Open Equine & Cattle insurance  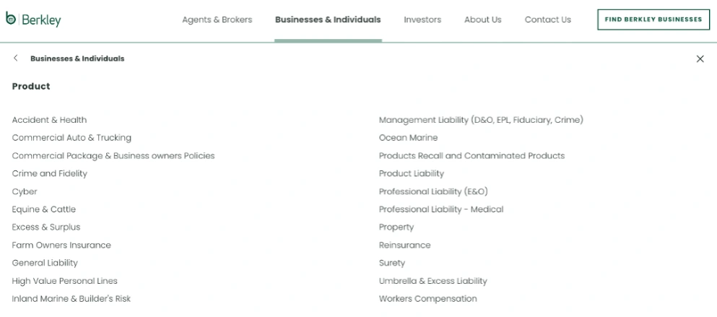click(x=44, y=209)
